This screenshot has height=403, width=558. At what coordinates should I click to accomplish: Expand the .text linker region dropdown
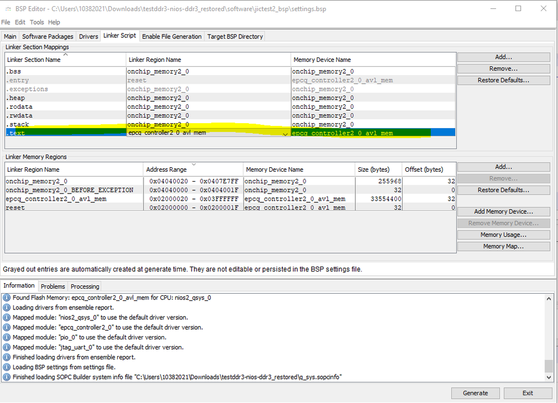coord(285,133)
